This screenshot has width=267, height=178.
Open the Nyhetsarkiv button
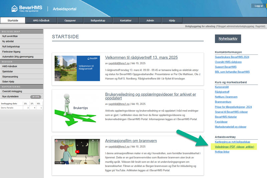[x=228, y=39]
